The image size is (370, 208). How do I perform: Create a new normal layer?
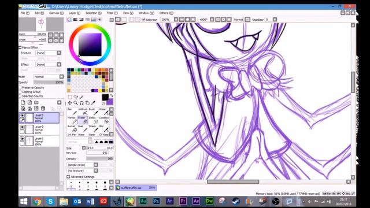(x=23, y=102)
